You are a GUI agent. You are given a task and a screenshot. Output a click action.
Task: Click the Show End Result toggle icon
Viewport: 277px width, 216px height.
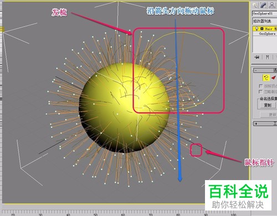click(x=267, y=57)
